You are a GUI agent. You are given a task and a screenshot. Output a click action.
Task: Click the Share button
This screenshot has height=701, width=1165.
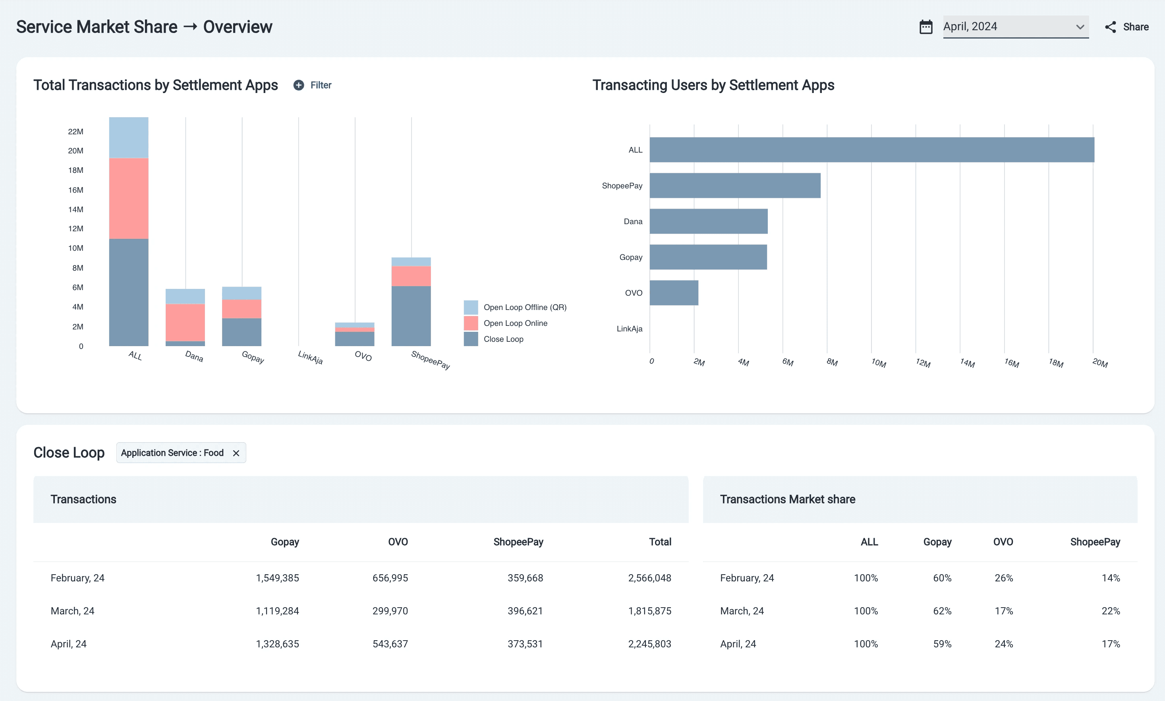[x=1126, y=27]
